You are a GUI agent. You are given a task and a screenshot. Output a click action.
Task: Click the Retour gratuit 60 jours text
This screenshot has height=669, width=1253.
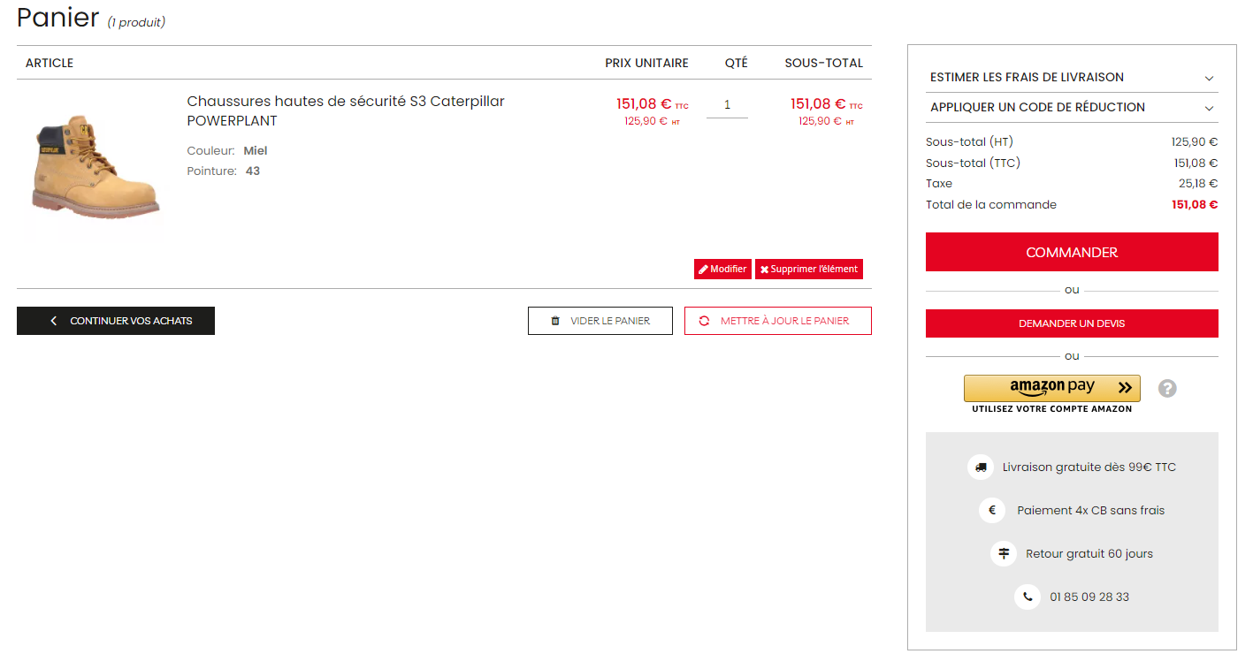pyautogui.click(x=1089, y=553)
